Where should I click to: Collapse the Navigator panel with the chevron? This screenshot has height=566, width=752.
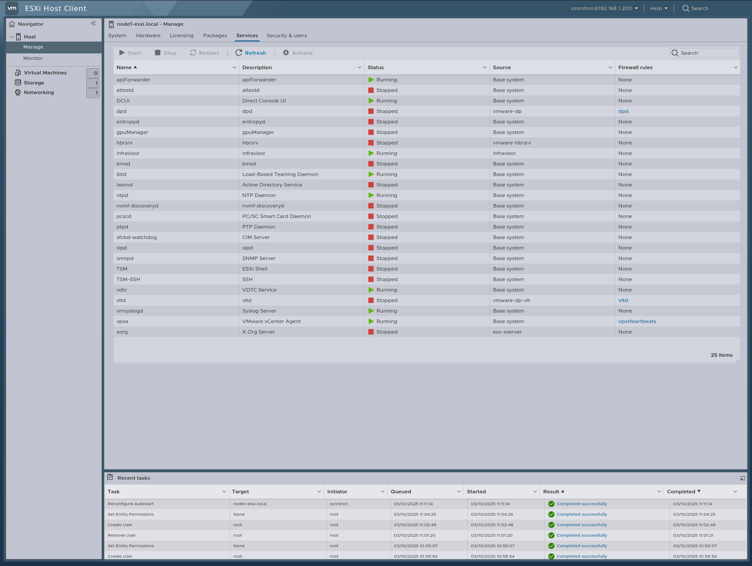[x=93, y=24]
